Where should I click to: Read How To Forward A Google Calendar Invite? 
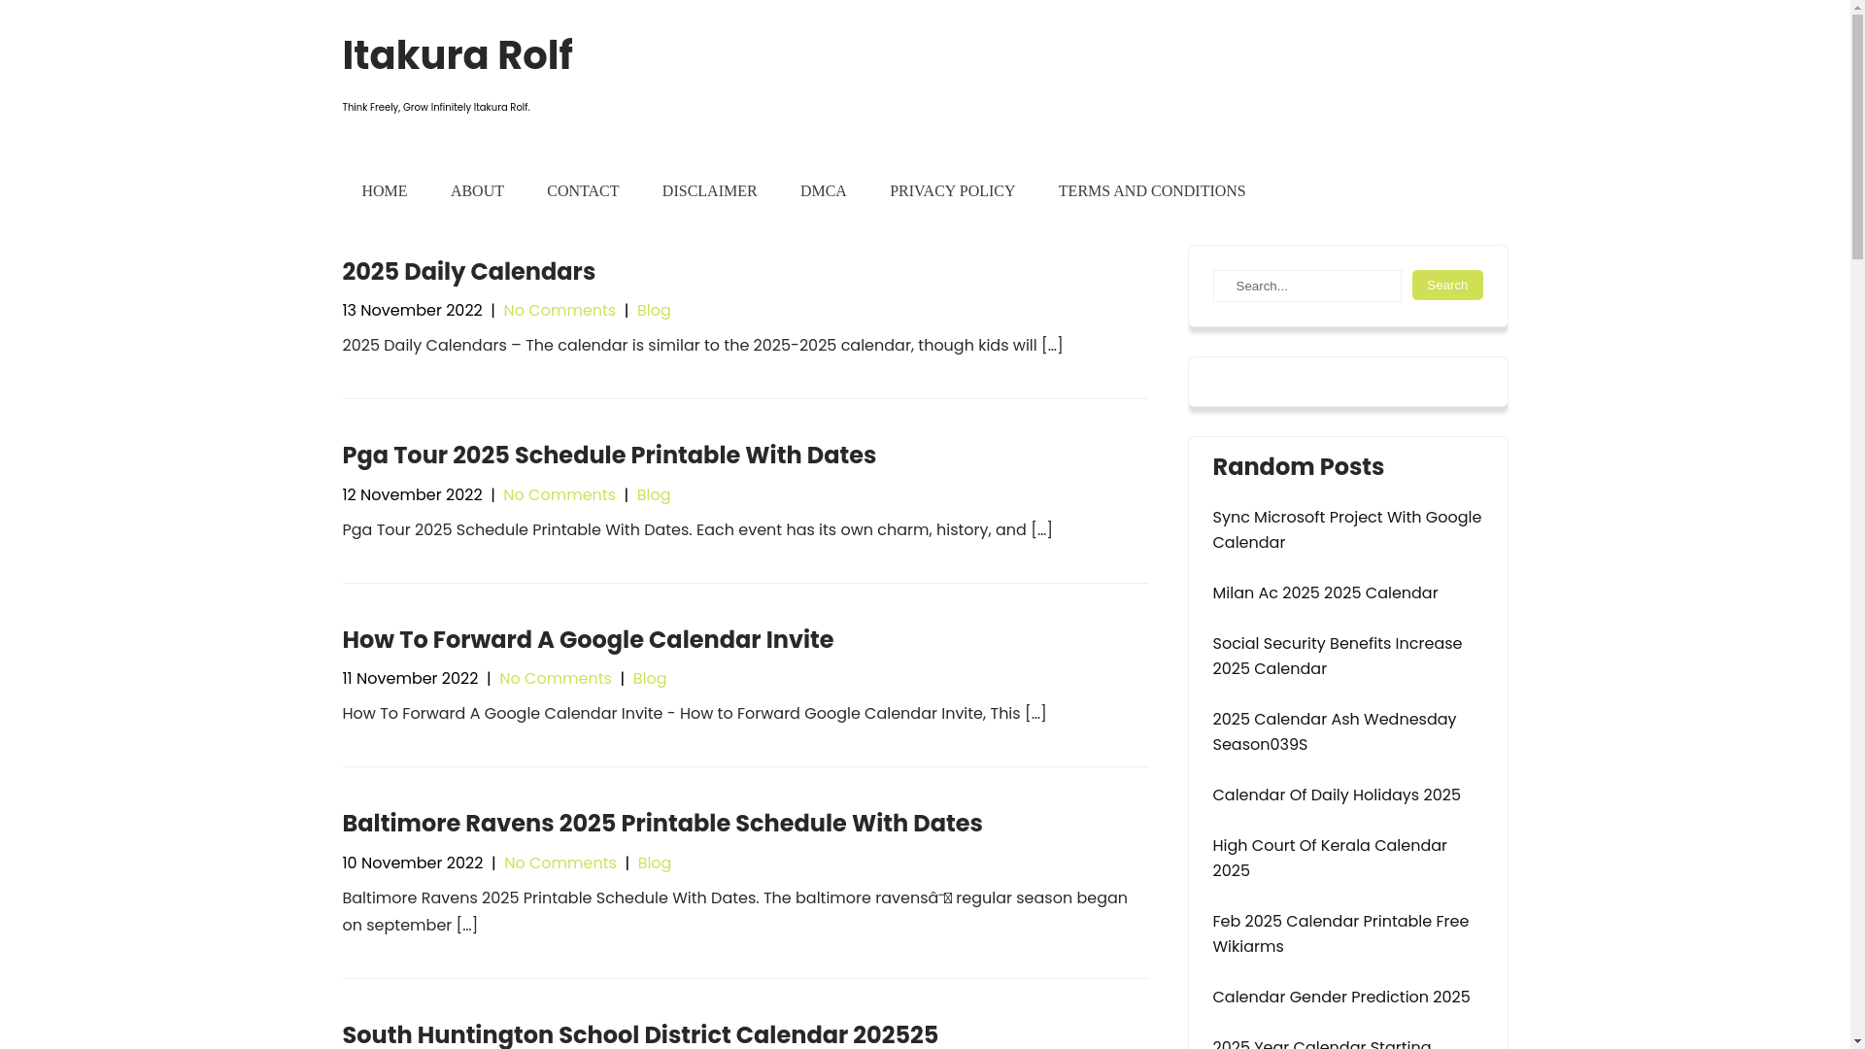click(x=588, y=640)
